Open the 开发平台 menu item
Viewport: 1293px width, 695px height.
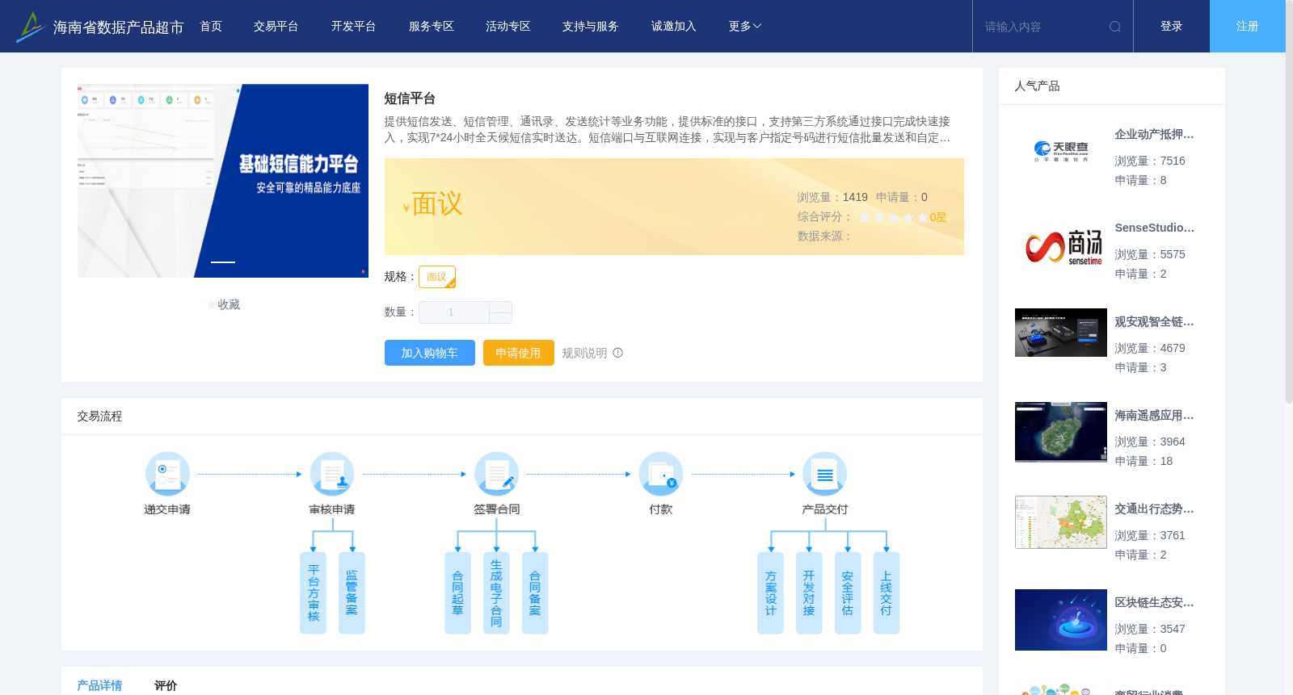(x=354, y=27)
